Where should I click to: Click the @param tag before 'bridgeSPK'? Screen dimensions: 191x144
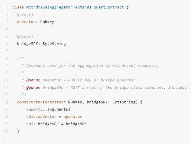click(33, 87)
